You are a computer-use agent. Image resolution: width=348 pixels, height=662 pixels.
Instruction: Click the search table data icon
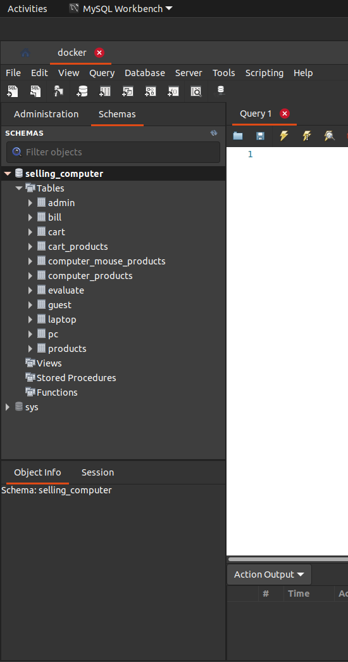pos(196,91)
